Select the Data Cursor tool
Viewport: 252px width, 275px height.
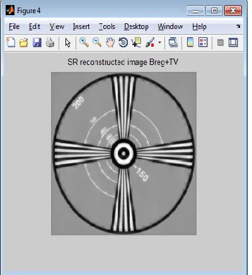coord(137,42)
